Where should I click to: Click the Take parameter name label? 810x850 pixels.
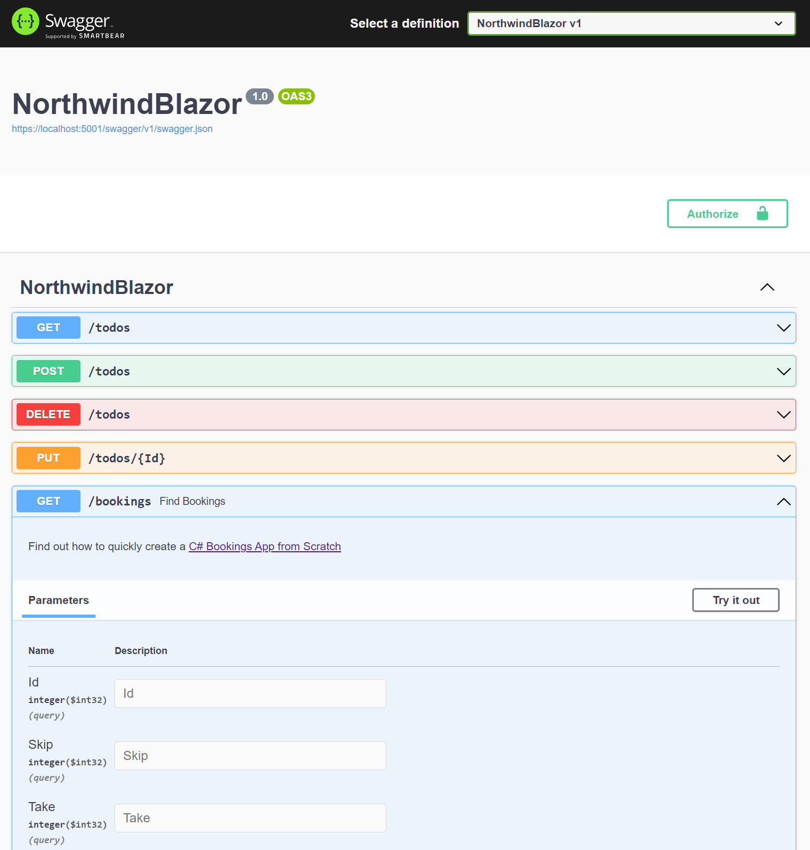[42, 807]
